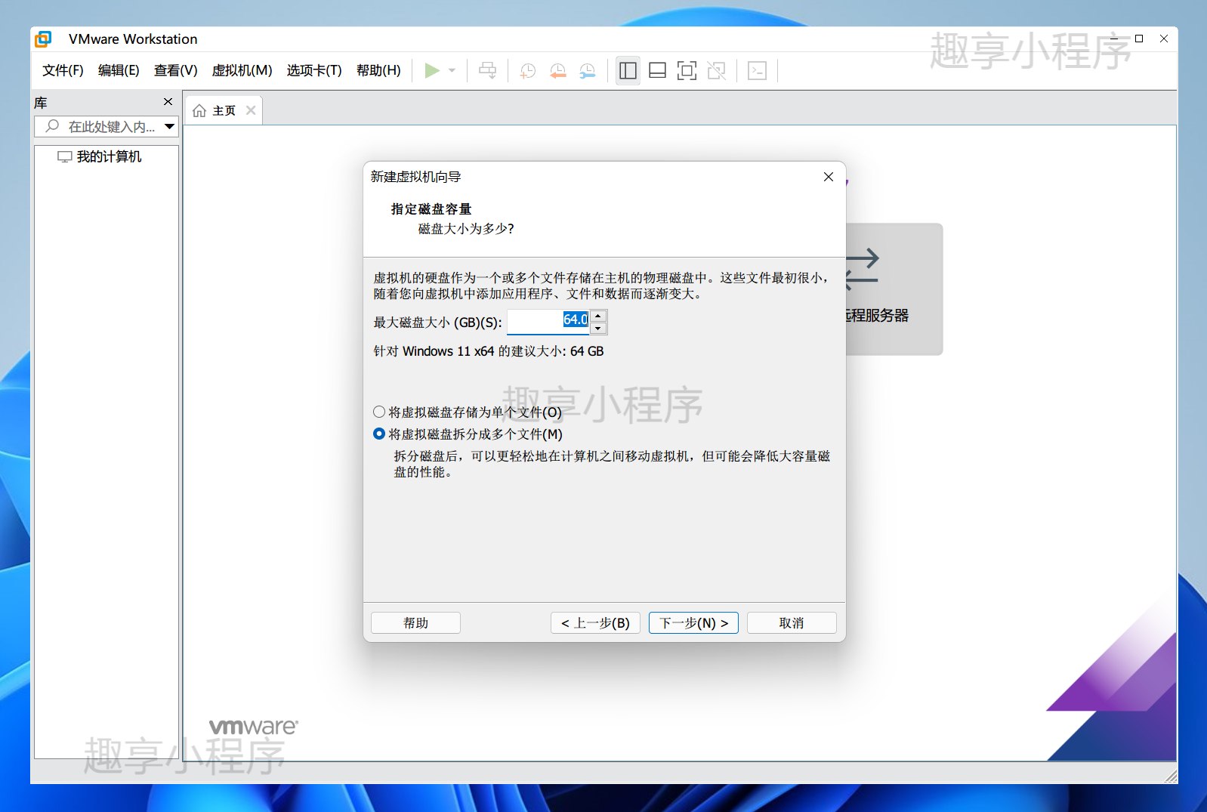The height and width of the screenshot is (812, 1207).
Task: Click the vmware logo at bottom of home page
Action: (x=254, y=727)
